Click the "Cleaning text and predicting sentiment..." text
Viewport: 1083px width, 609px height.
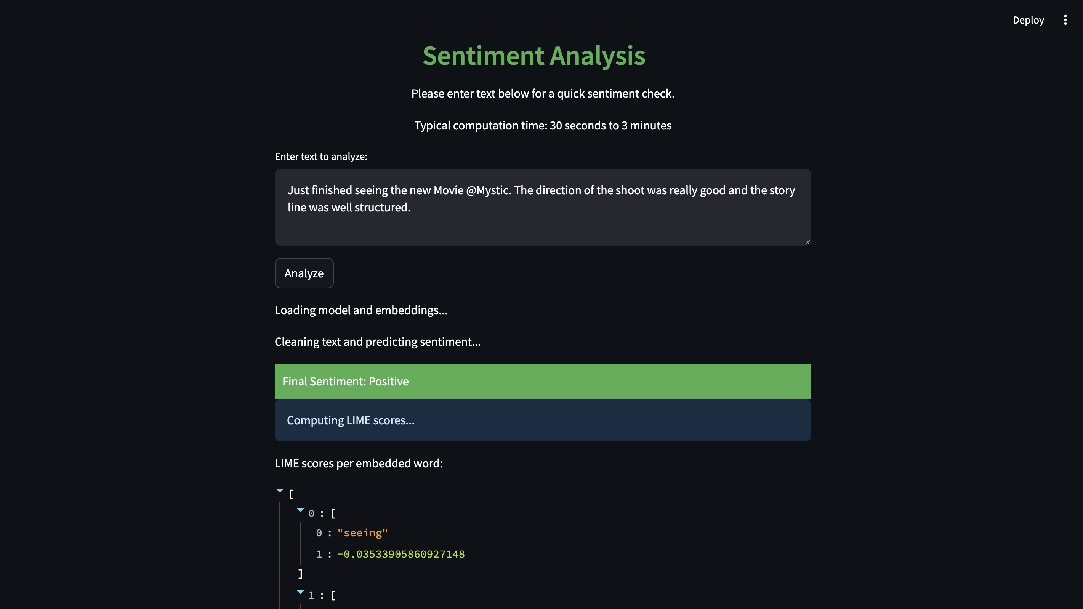tap(377, 342)
